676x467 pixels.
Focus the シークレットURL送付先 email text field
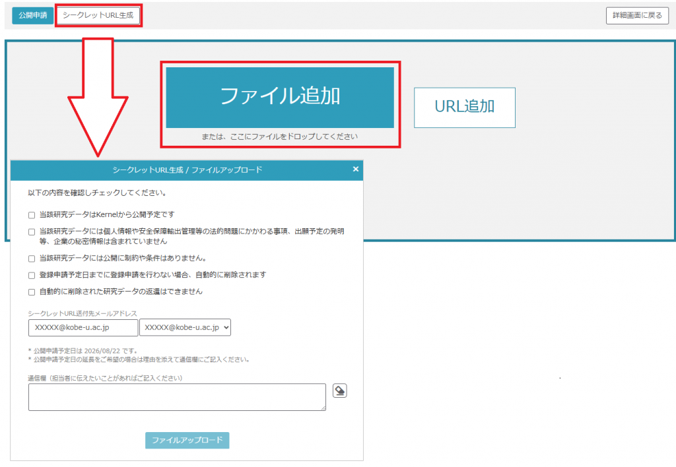83,327
